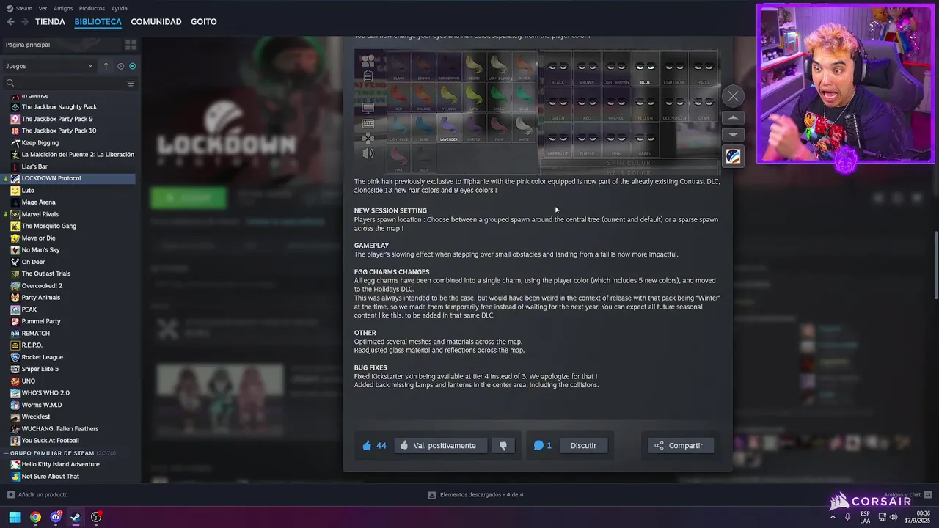Click the Pummel Party game icon
The image size is (939, 528).
15,321
